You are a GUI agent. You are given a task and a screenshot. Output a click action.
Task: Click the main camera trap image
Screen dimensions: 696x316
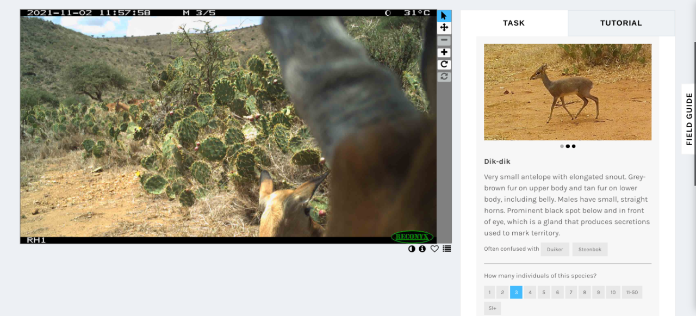(228, 126)
